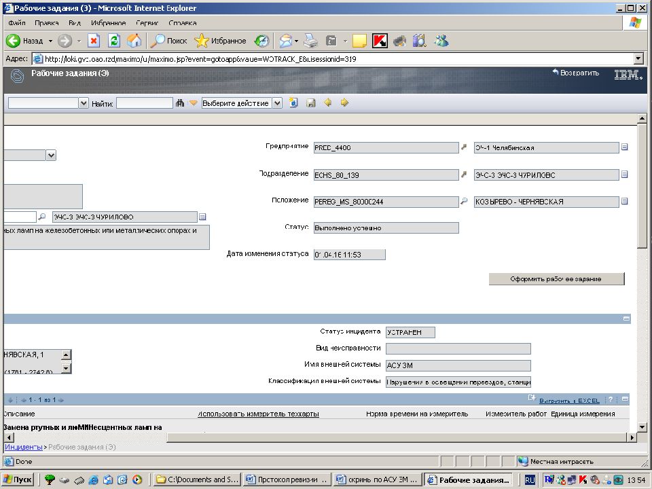Click vertical scrollbar down arrow of page

[x=641, y=427]
